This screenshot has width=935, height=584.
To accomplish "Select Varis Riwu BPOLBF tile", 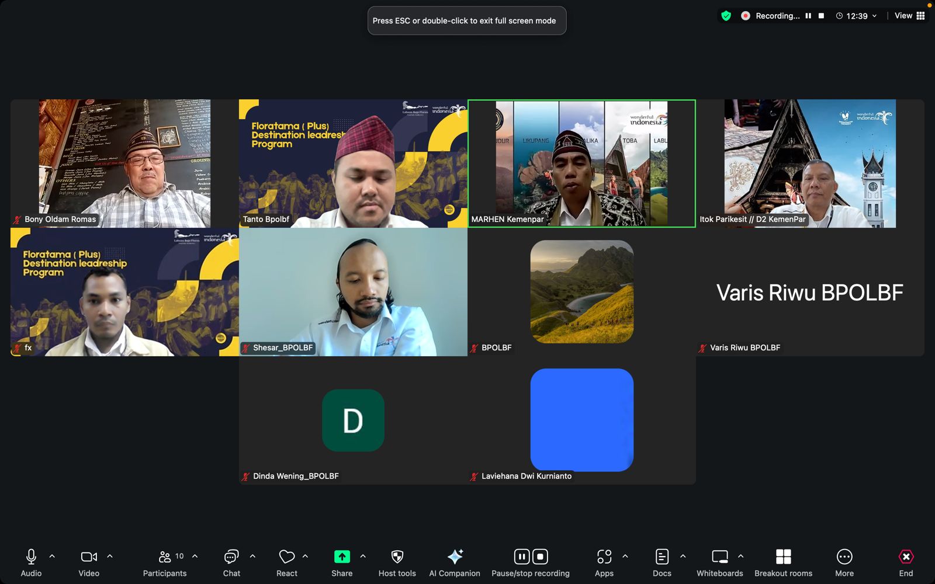I will click(x=810, y=292).
